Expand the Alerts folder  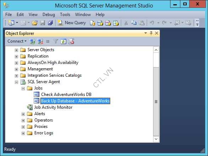[x=23, y=114]
